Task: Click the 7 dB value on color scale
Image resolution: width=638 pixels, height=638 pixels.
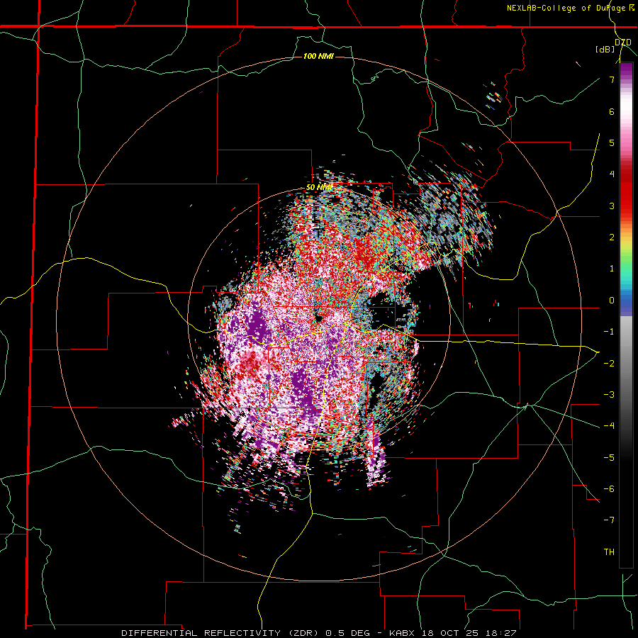Action: point(612,79)
